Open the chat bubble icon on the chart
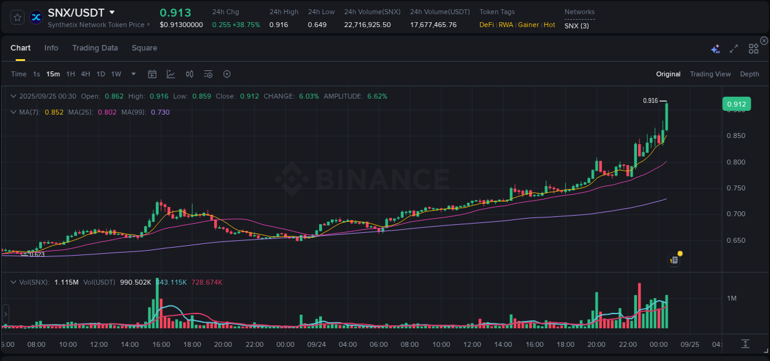Screen dimensions: 770x361 click(673, 260)
